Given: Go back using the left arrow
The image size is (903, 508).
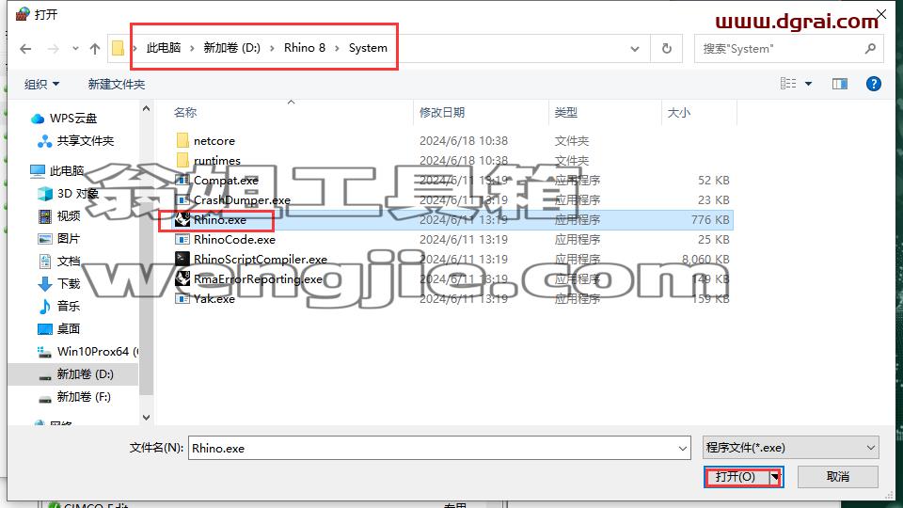Looking at the screenshot, I should click(x=25, y=49).
